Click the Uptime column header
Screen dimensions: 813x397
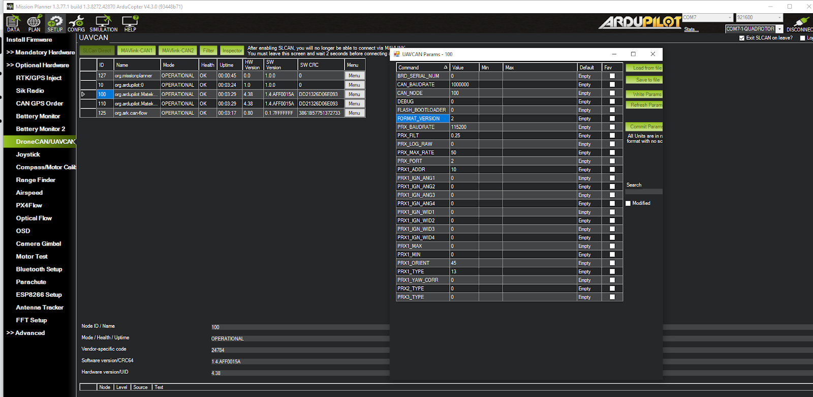point(230,65)
